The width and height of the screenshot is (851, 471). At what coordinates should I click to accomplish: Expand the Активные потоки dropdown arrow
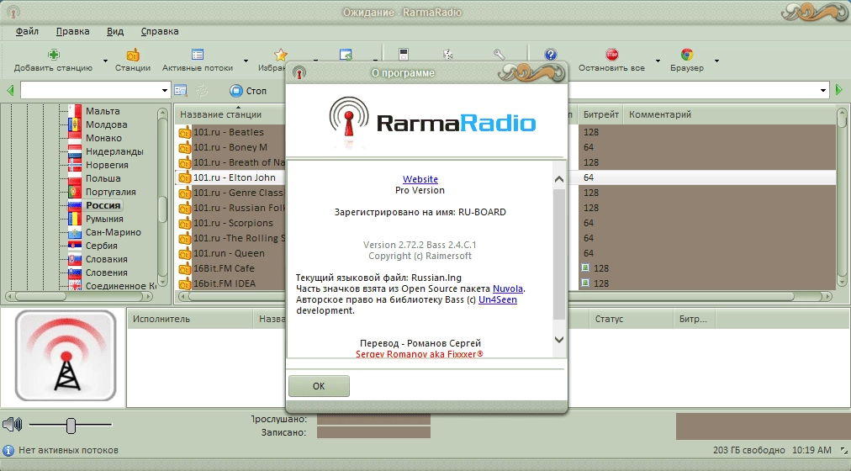(246, 61)
